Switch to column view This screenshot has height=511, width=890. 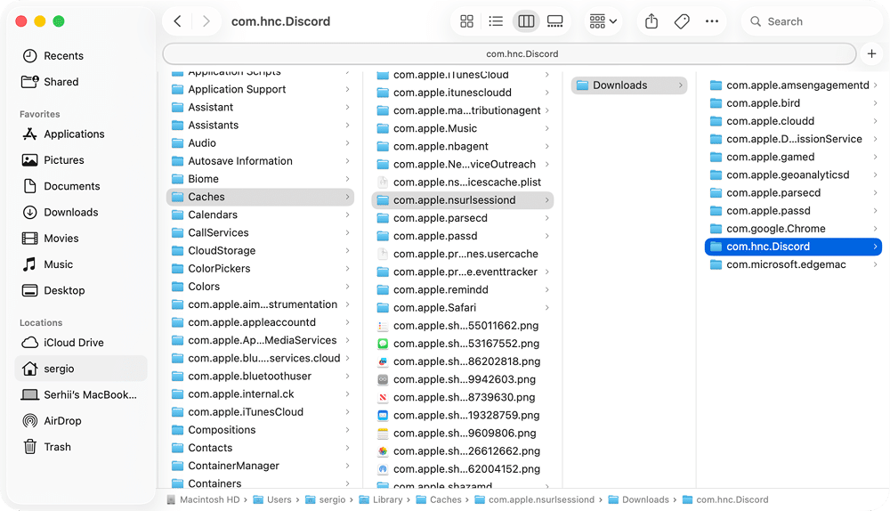pos(526,21)
